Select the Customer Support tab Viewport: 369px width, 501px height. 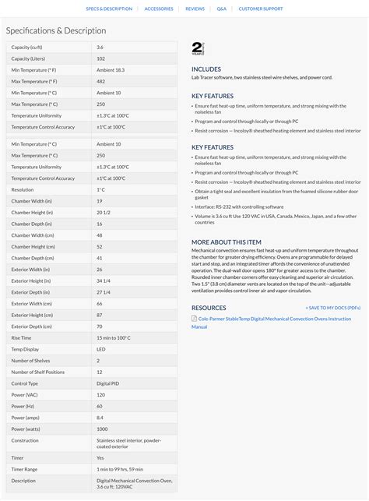click(261, 9)
